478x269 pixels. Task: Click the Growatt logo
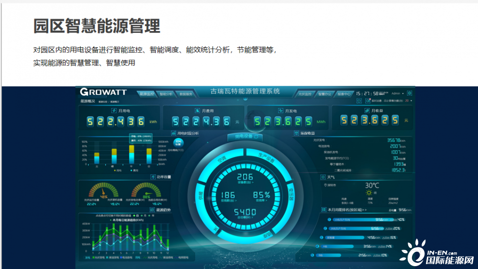103,92
